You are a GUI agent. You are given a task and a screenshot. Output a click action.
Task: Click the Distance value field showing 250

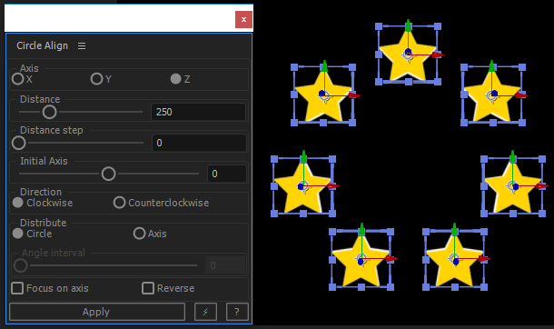point(198,112)
